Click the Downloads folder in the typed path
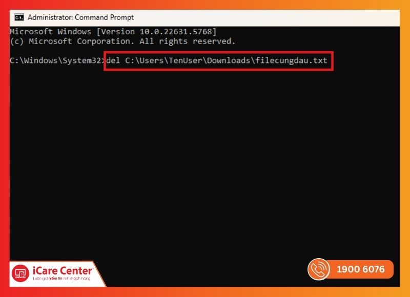The height and width of the screenshot is (297, 410). click(229, 60)
